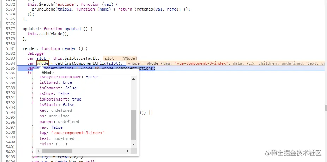The height and width of the screenshot is (162, 327).
Task: Click the popup horizontal scroll left arrow
Action: pos(38,151)
